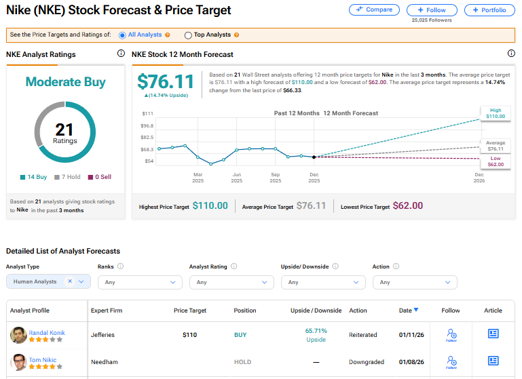
Task: Open the Action filter dropdown
Action: point(415,281)
